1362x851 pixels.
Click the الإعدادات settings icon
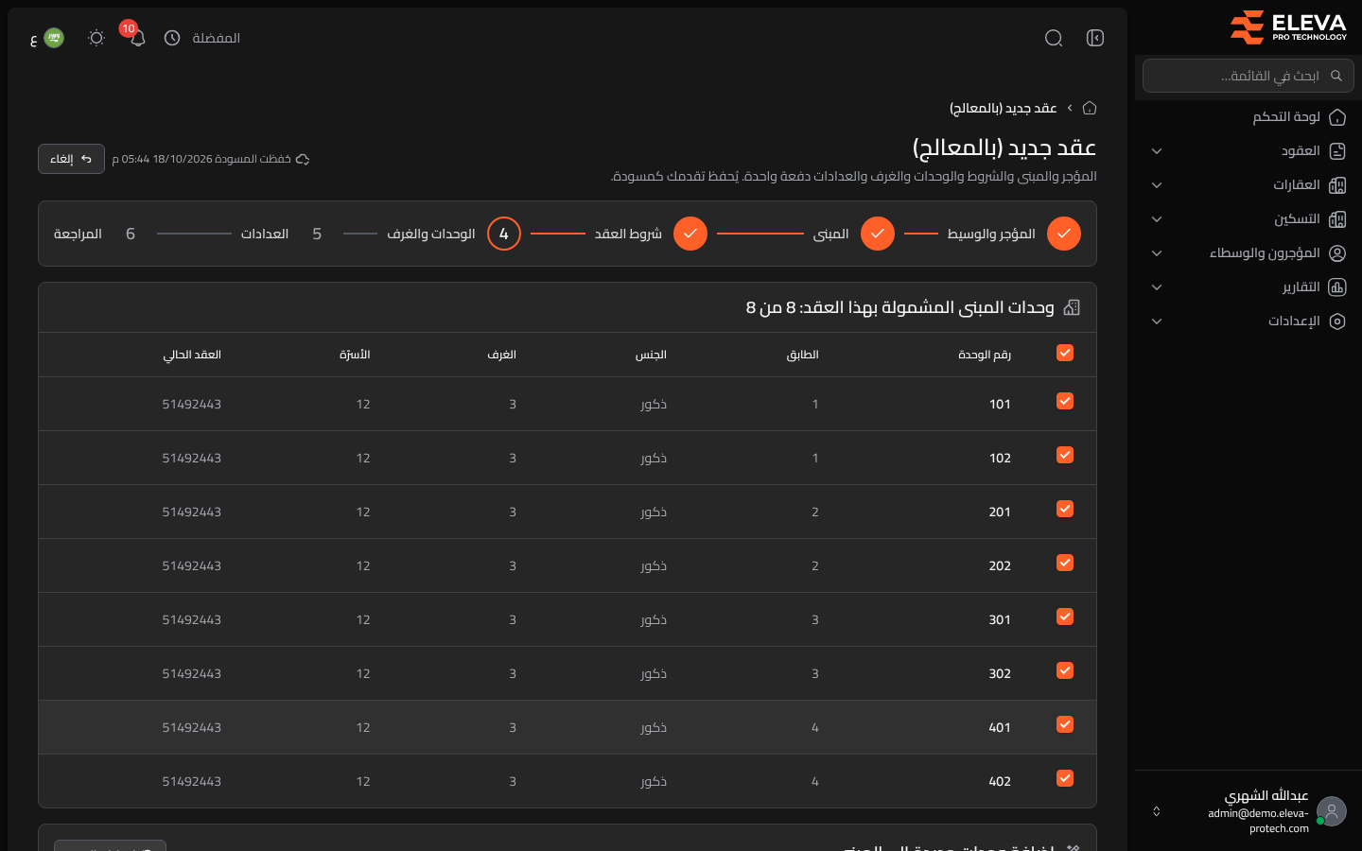click(1337, 321)
